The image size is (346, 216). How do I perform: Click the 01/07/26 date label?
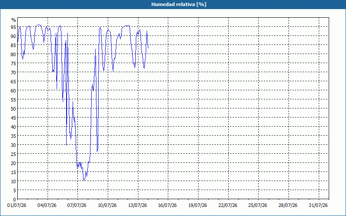tap(17, 206)
